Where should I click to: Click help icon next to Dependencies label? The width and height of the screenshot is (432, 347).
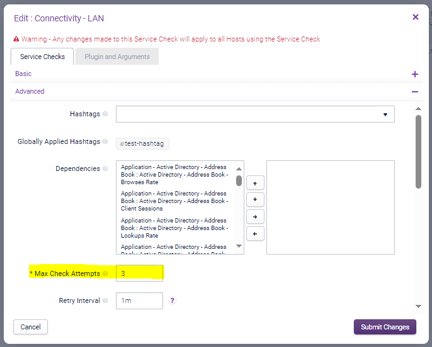(105, 168)
